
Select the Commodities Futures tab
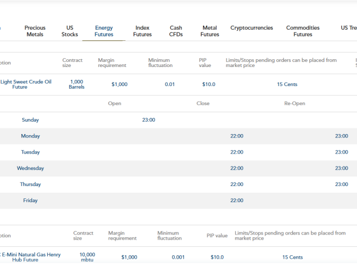pyautogui.click(x=302, y=31)
